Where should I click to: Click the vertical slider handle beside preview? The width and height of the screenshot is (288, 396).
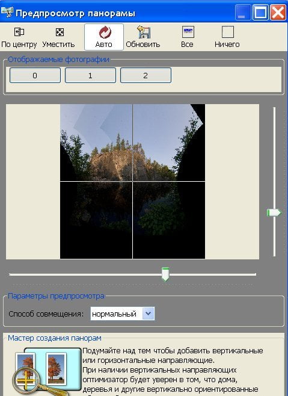click(x=274, y=212)
